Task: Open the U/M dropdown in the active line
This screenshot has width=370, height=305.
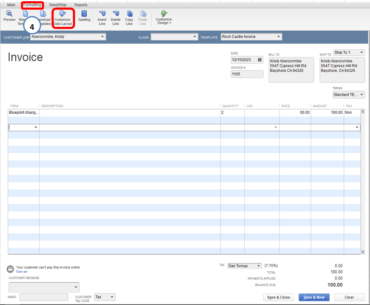Action: point(276,128)
